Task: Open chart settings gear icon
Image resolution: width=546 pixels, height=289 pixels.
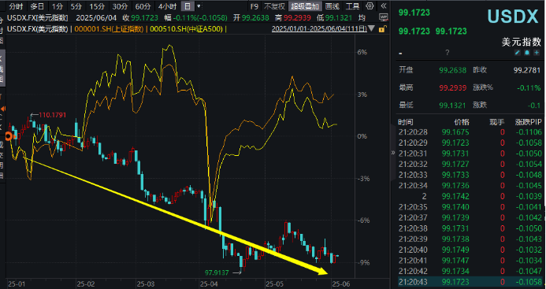Action: point(370,6)
